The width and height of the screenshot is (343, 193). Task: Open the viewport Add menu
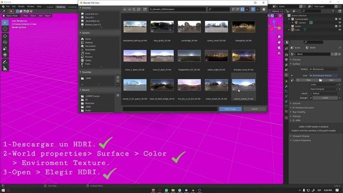coord(41,16)
